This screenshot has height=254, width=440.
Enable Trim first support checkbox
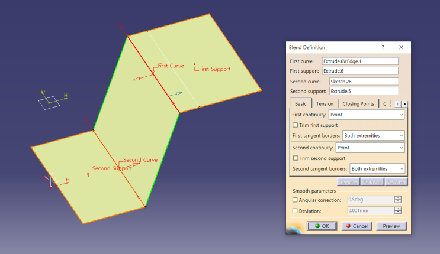(x=295, y=125)
